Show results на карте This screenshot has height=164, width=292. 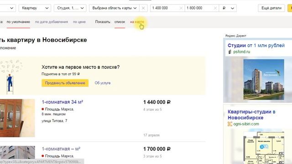[x=137, y=22]
